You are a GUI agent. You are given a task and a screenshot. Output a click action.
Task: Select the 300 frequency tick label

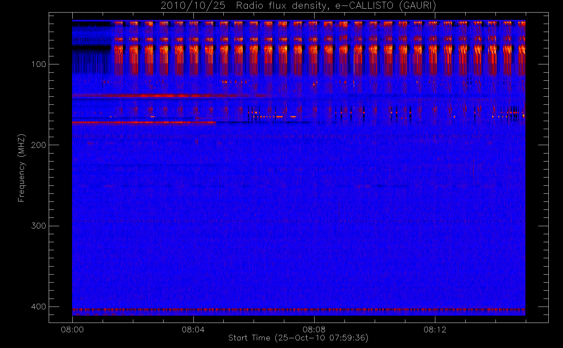(x=38, y=226)
